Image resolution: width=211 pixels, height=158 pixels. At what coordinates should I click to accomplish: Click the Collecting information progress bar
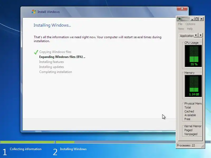point(27,142)
